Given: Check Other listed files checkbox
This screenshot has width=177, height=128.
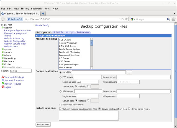Looking at the screenshot, I should coord(129,109).
